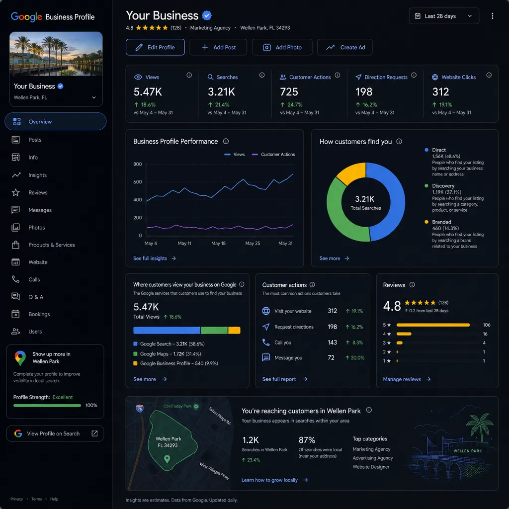Click the Website sidebar icon
This screenshot has height=509, width=509.
pyautogui.click(x=15, y=262)
